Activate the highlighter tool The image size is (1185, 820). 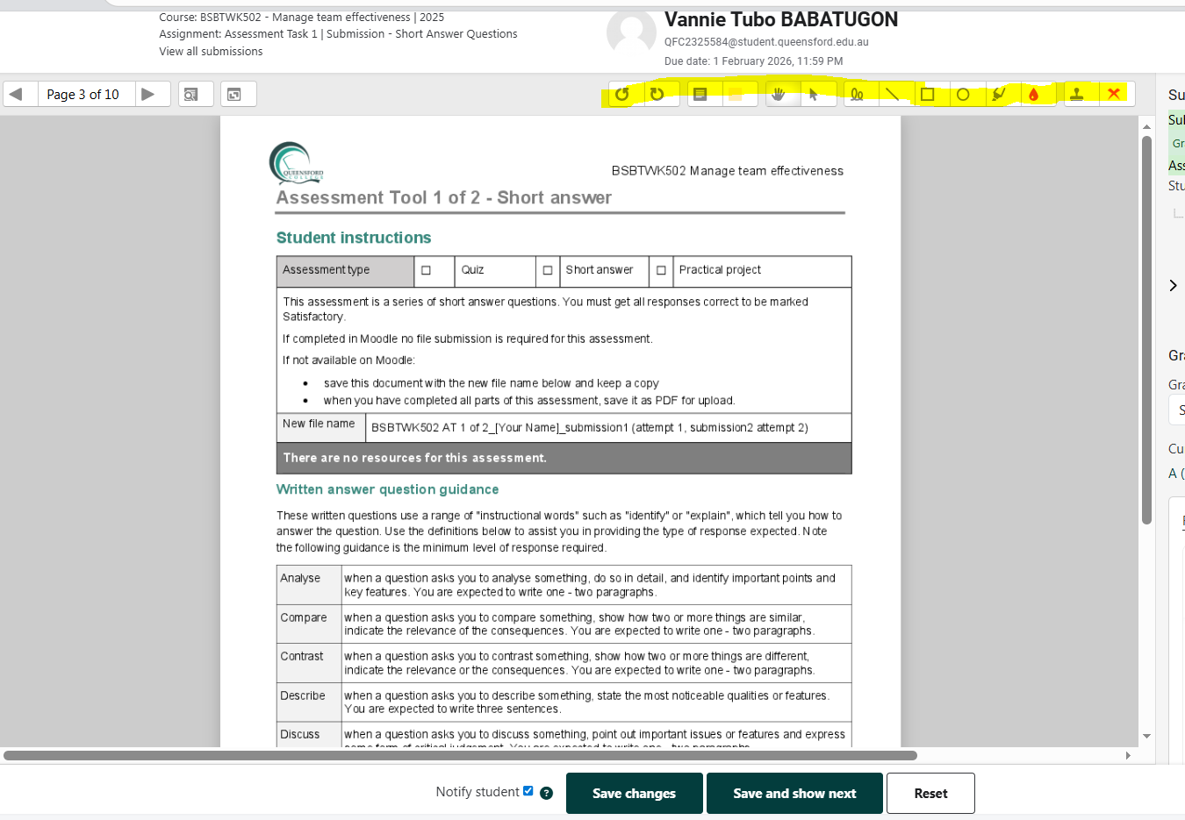tap(998, 95)
